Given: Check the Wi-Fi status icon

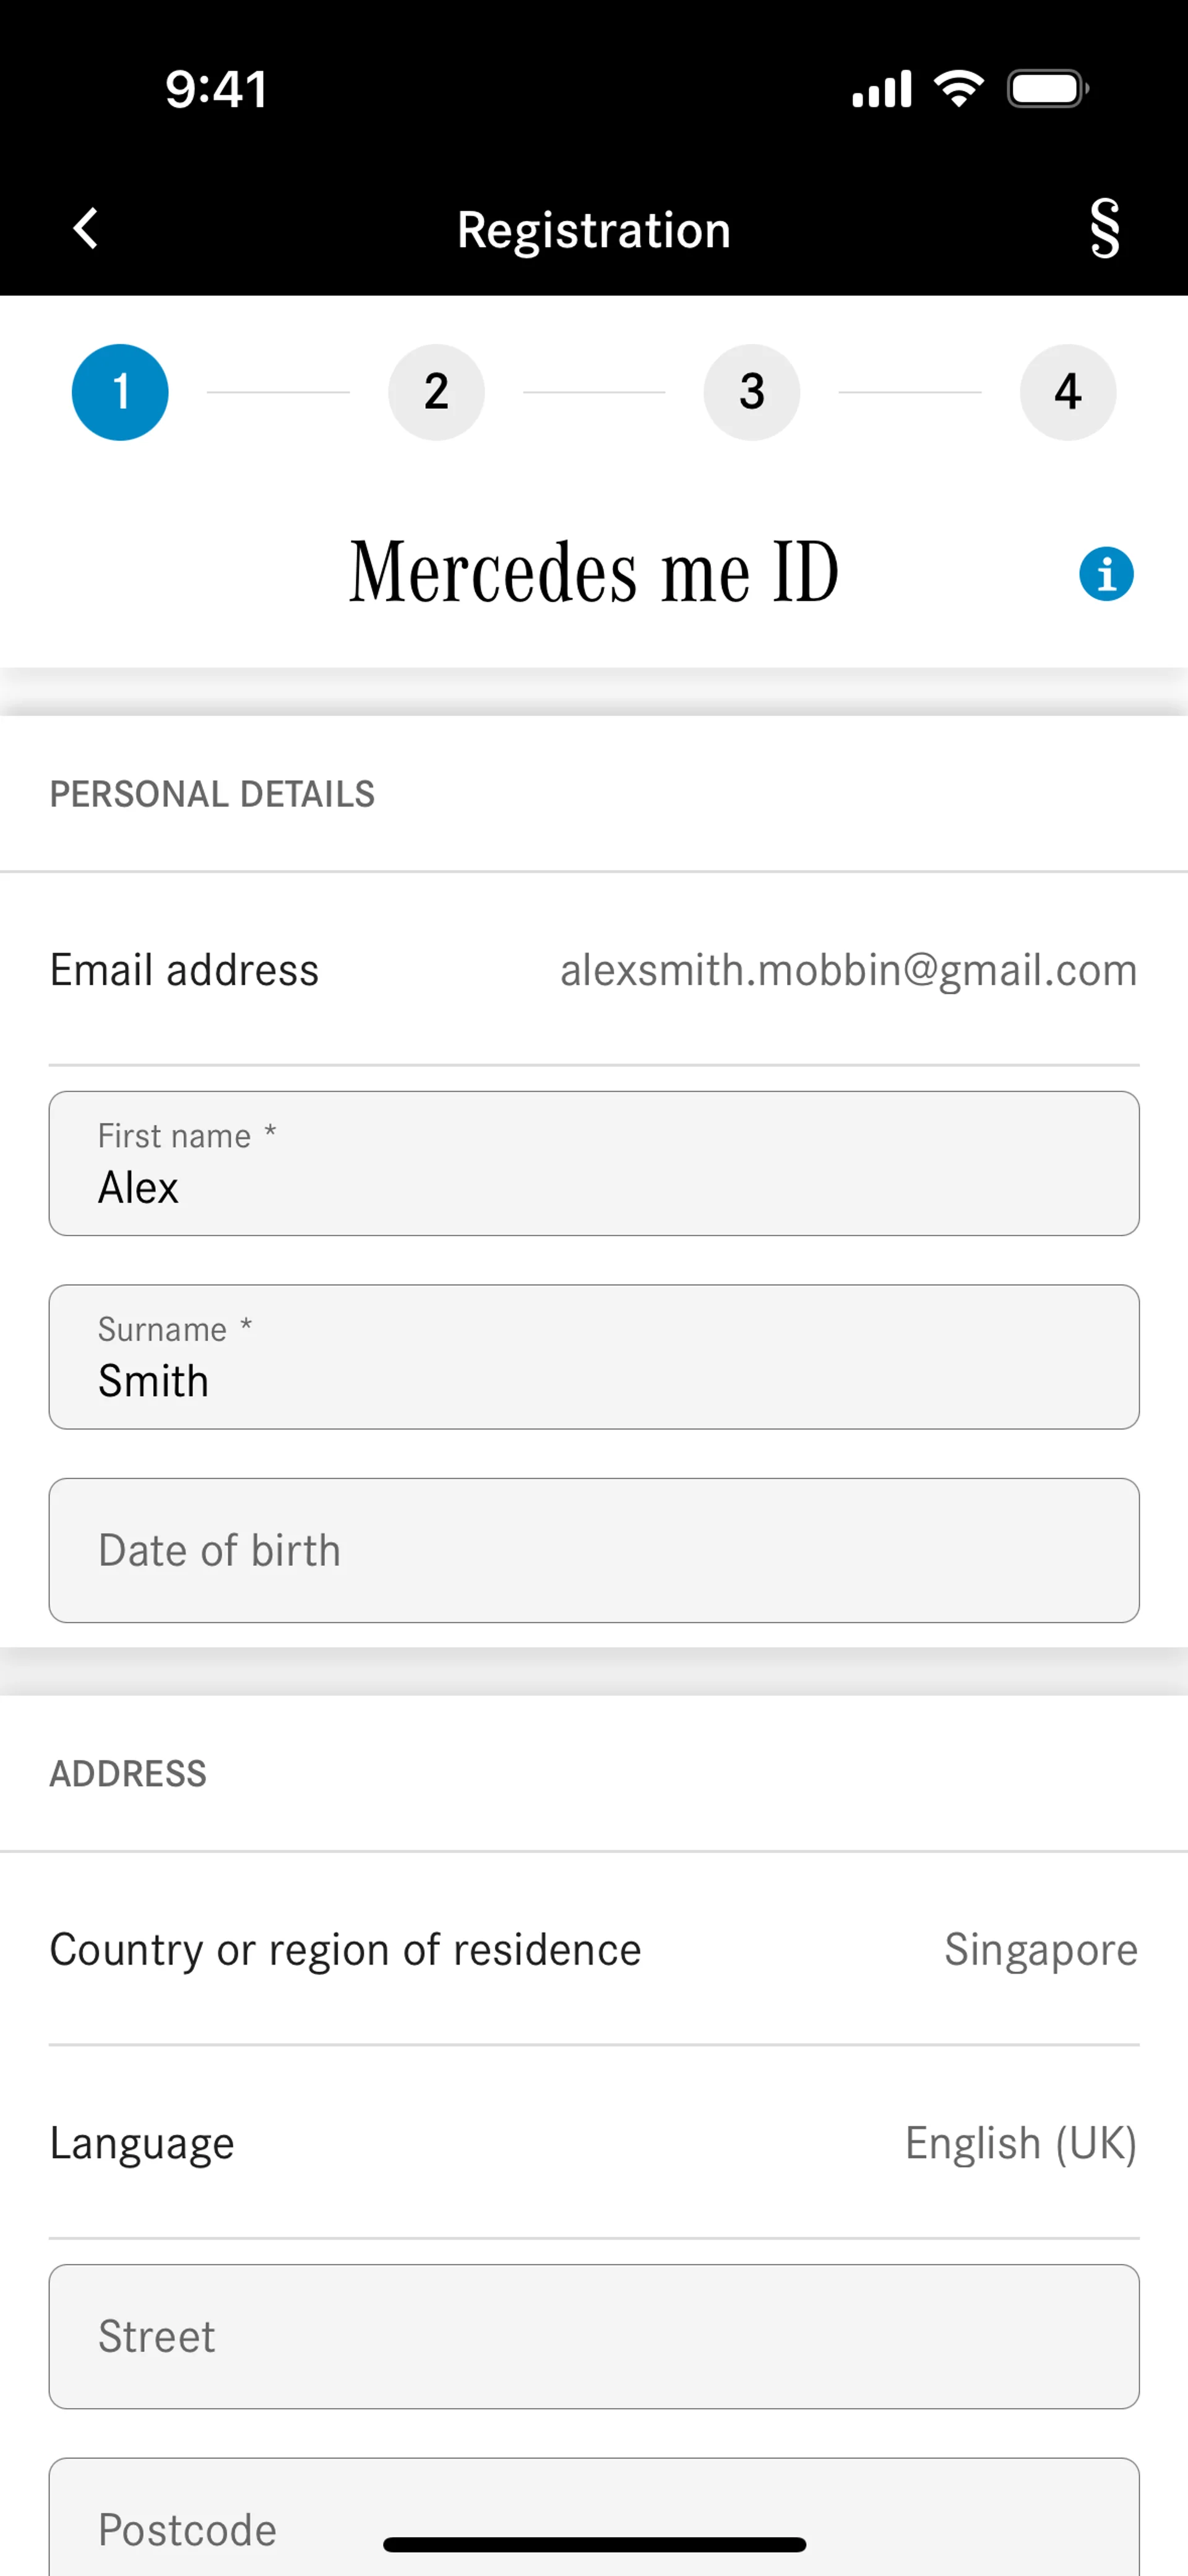Looking at the screenshot, I should [x=958, y=89].
